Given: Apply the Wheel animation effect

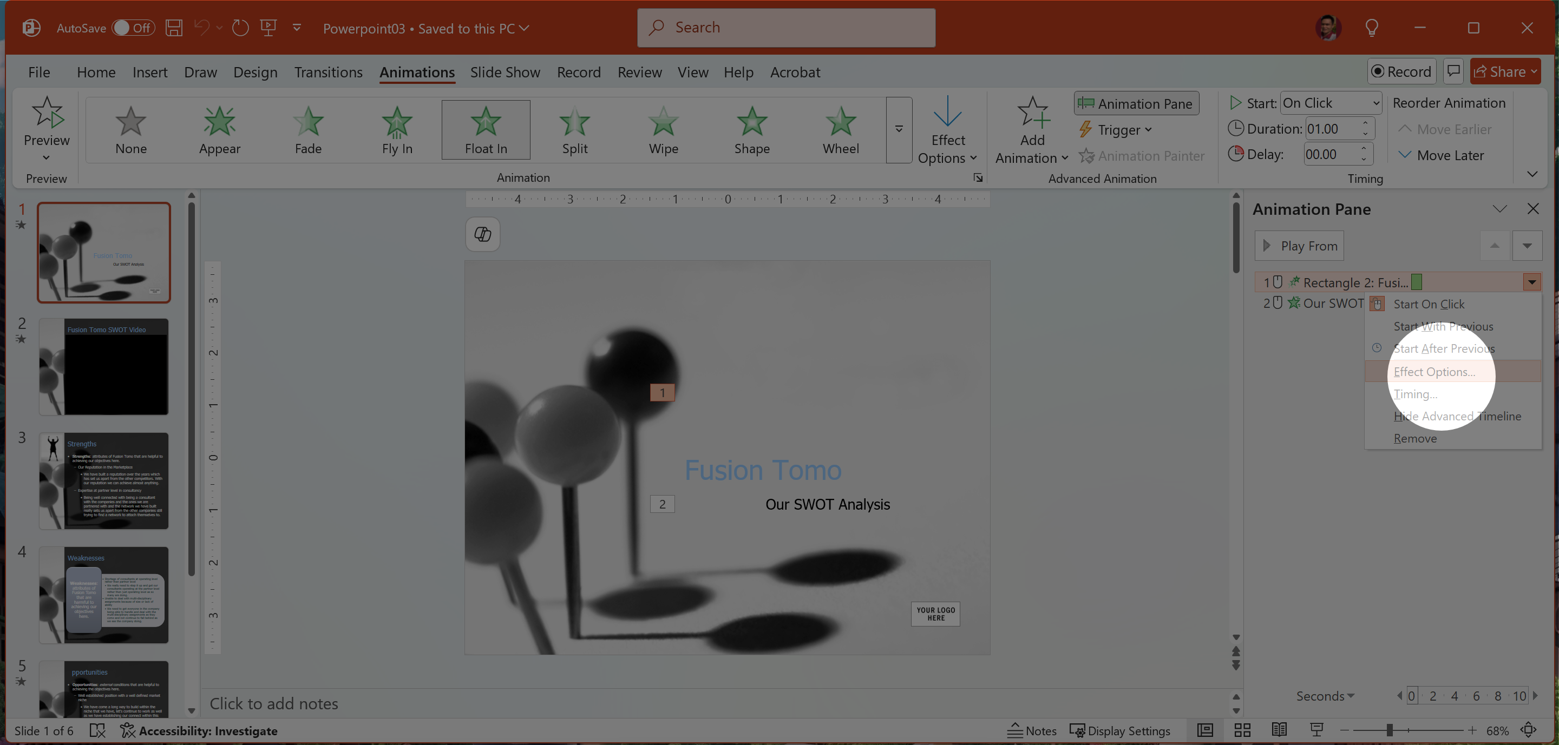Looking at the screenshot, I should click(x=840, y=129).
